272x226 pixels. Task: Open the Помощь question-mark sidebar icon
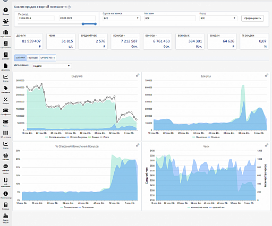pos(6,10)
